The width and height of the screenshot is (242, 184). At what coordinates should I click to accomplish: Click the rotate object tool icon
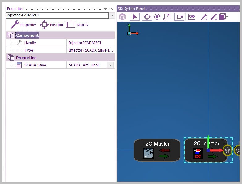157,17
